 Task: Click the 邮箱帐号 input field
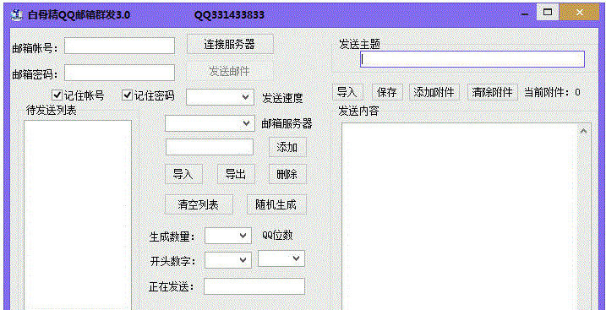click(119, 46)
